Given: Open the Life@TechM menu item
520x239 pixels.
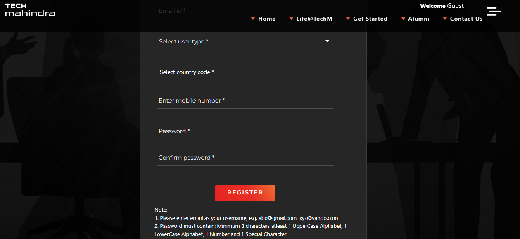Looking at the screenshot, I should pos(314,19).
